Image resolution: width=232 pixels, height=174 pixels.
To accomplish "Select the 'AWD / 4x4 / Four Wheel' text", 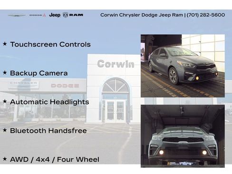I will (x=55, y=159).
